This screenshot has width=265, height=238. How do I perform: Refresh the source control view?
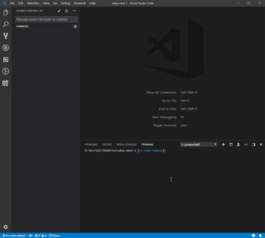pyautogui.click(x=67, y=11)
